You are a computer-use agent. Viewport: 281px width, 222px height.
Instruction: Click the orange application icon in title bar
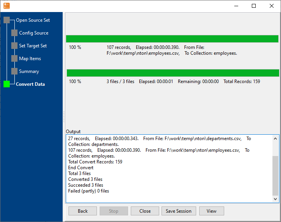tap(7, 6)
